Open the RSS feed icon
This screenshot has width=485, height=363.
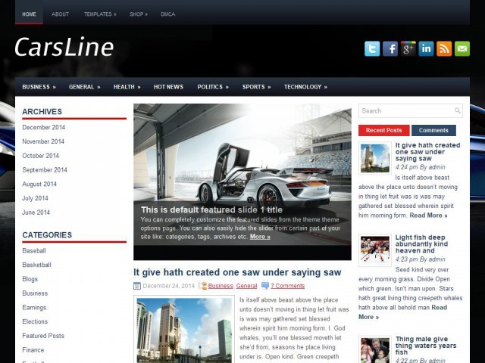point(444,48)
